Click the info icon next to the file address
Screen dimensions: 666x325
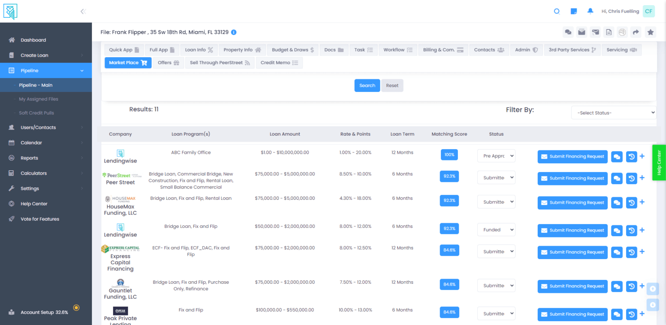(x=234, y=32)
